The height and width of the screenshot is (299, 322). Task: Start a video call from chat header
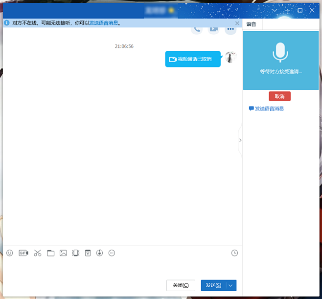click(213, 29)
